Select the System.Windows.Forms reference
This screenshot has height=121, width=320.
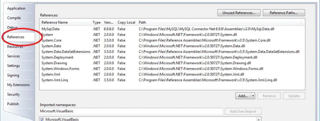coord(60,69)
